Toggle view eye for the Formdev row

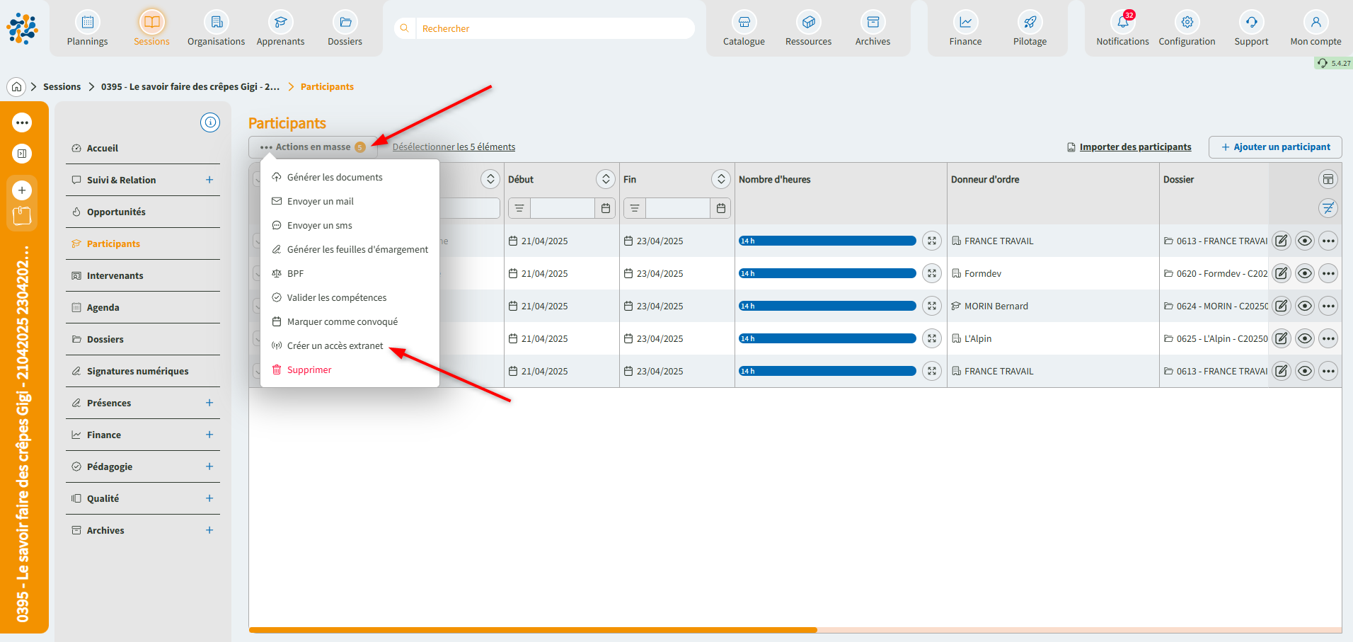(x=1305, y=274)
